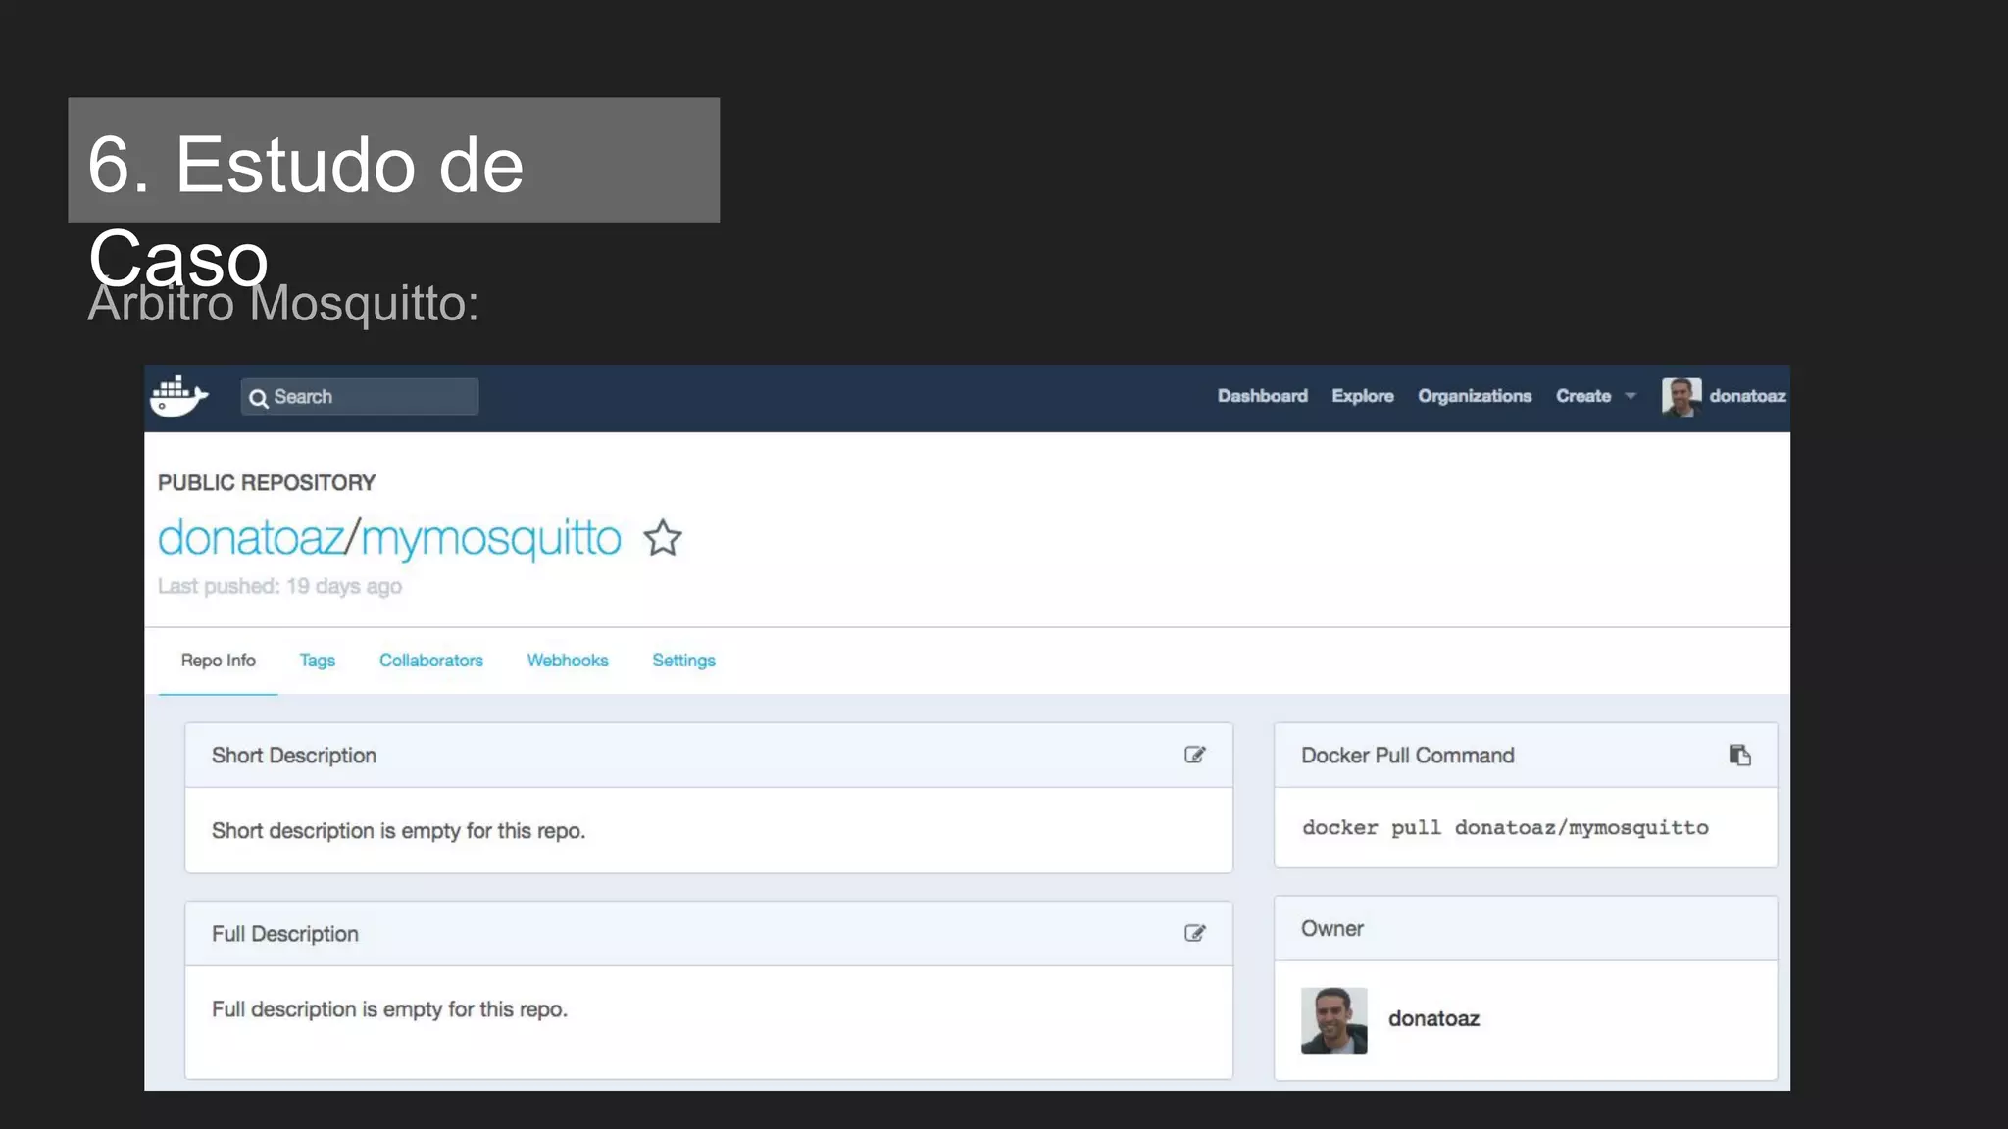Copy the docker pull command

click(1739, 755)
